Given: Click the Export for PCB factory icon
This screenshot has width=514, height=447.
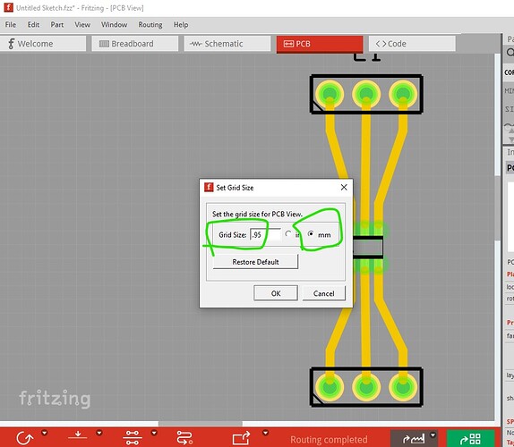Looking at the screenshot, I should [x=413, y=438].
